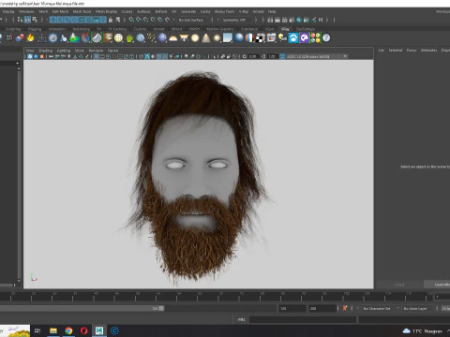Click the blue mesh sphere shelf icon
Viewport: 450px width, 337px height.
pos(141,38)
